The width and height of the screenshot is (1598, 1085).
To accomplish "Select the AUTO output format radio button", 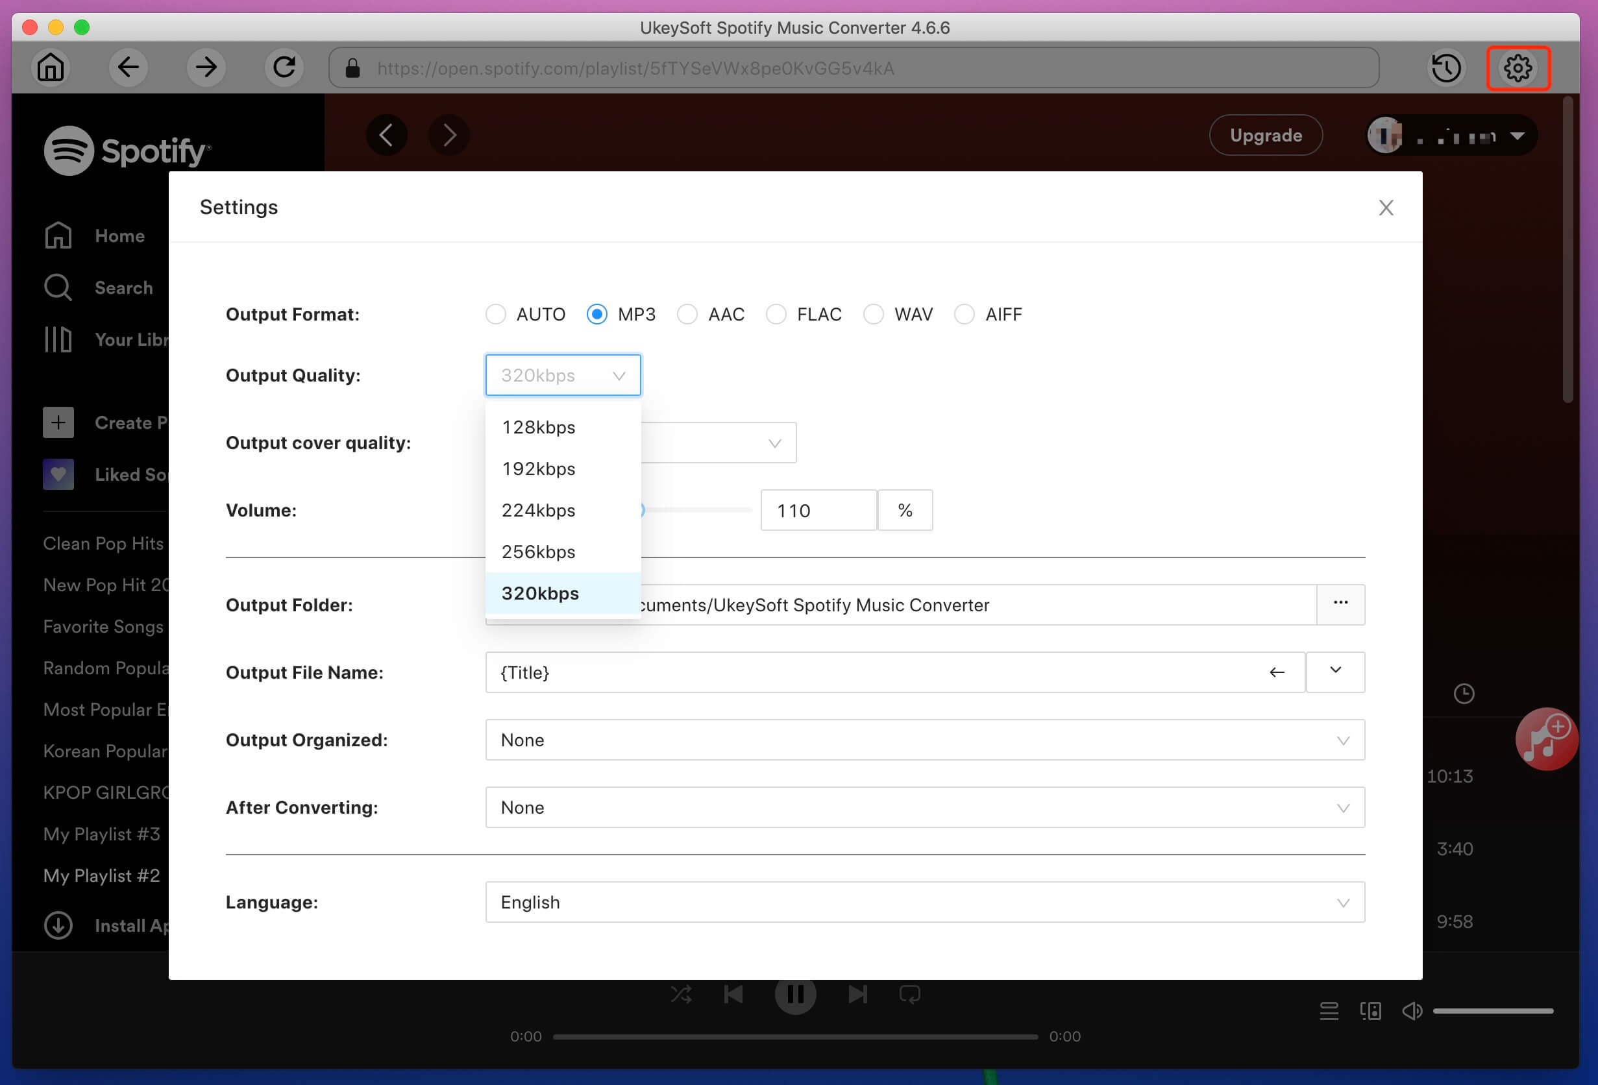I will [x=495, y=313].
